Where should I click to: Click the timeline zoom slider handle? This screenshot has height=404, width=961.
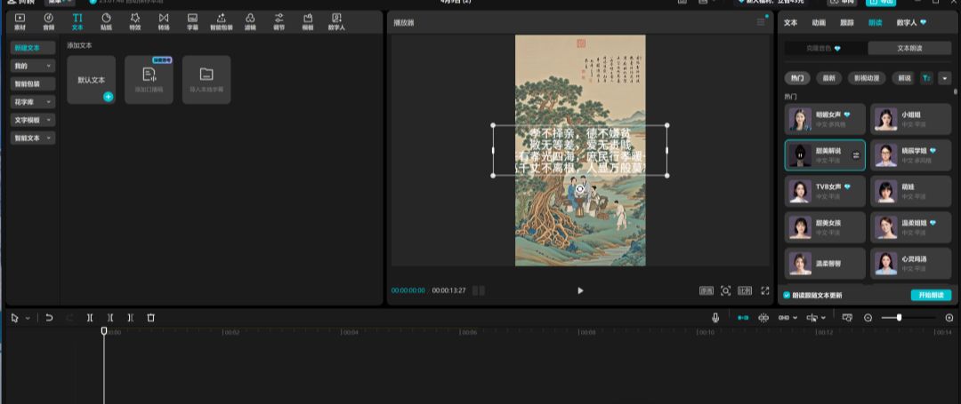pos(899,318)
